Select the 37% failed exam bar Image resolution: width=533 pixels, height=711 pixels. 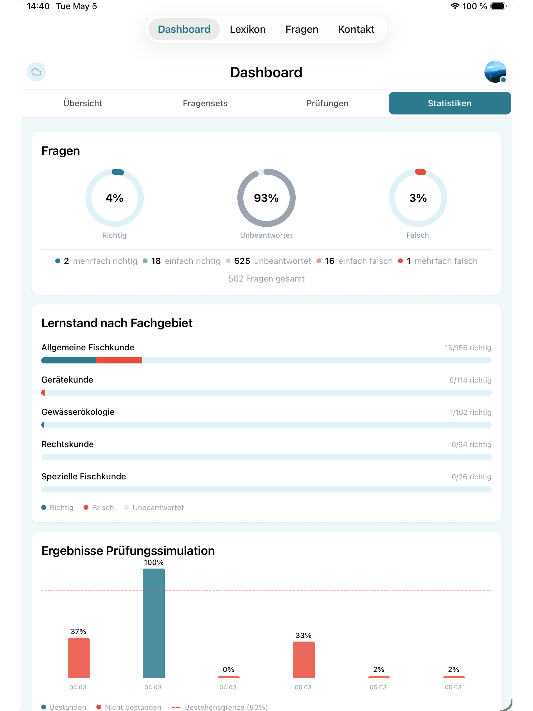78,658
